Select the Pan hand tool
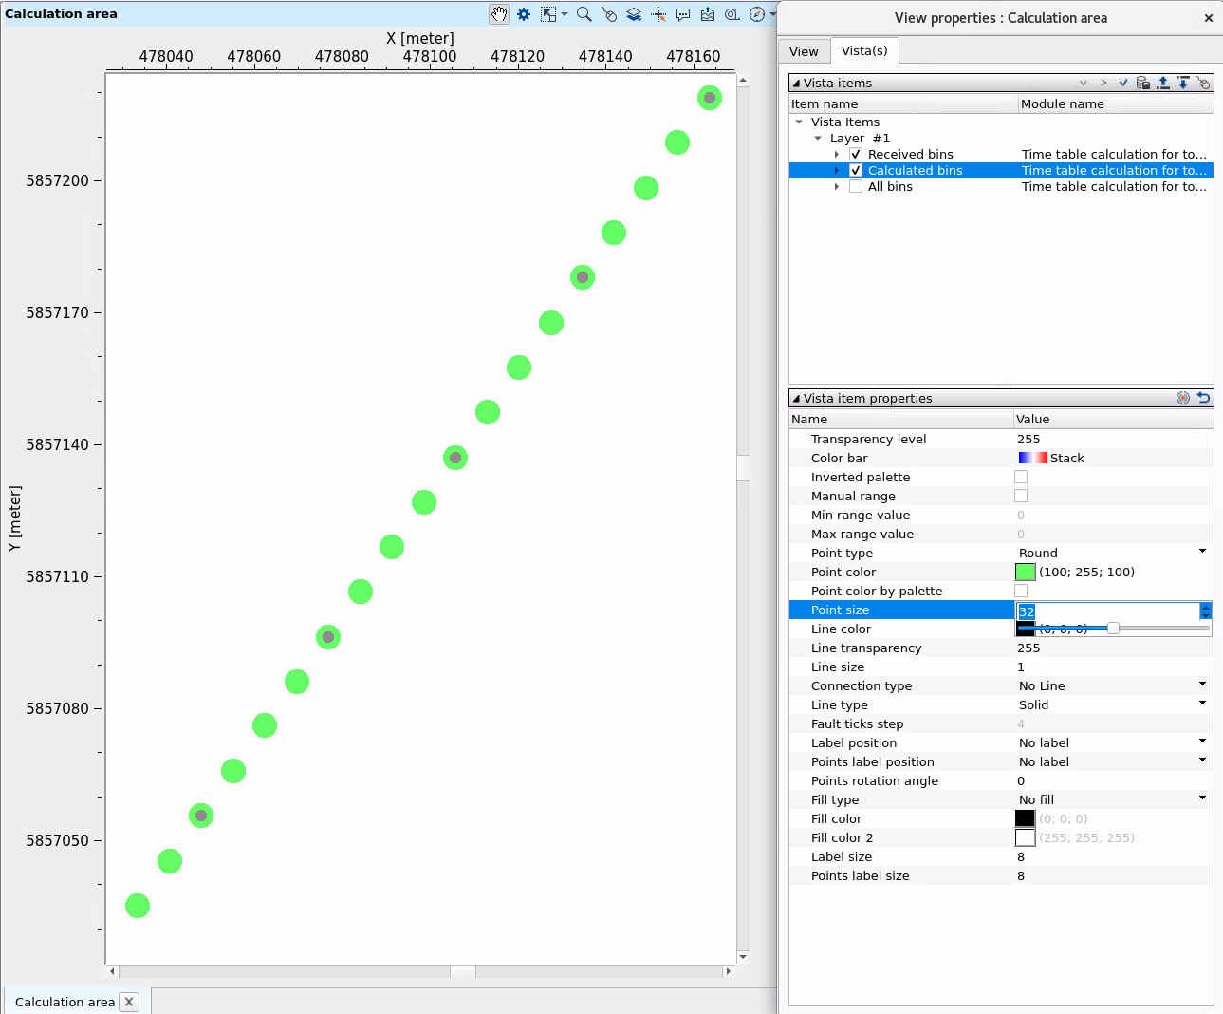 (x=499, y=14)
